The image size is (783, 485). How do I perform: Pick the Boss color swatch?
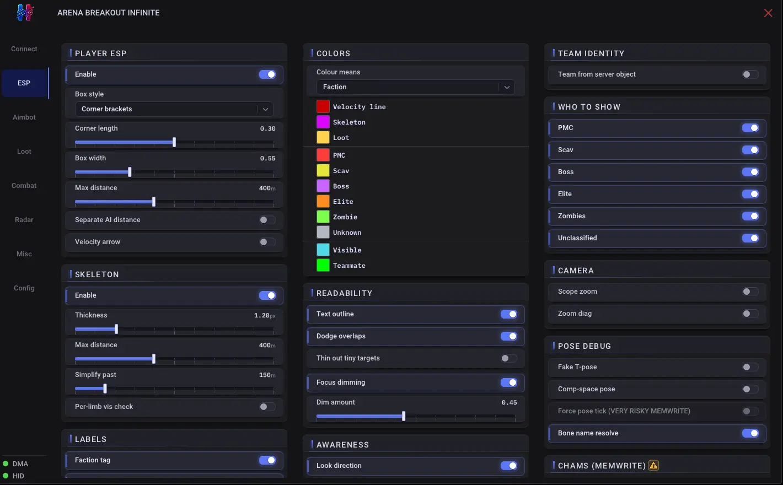(323, 186)
